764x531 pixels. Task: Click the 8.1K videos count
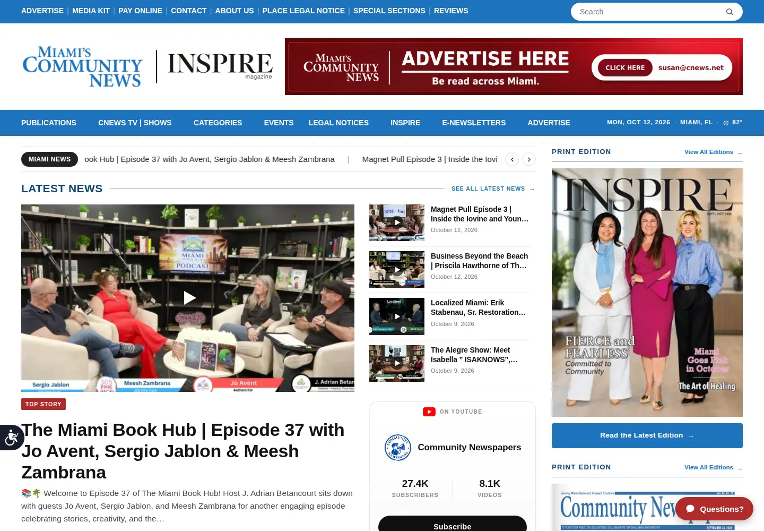pos(490,483)
